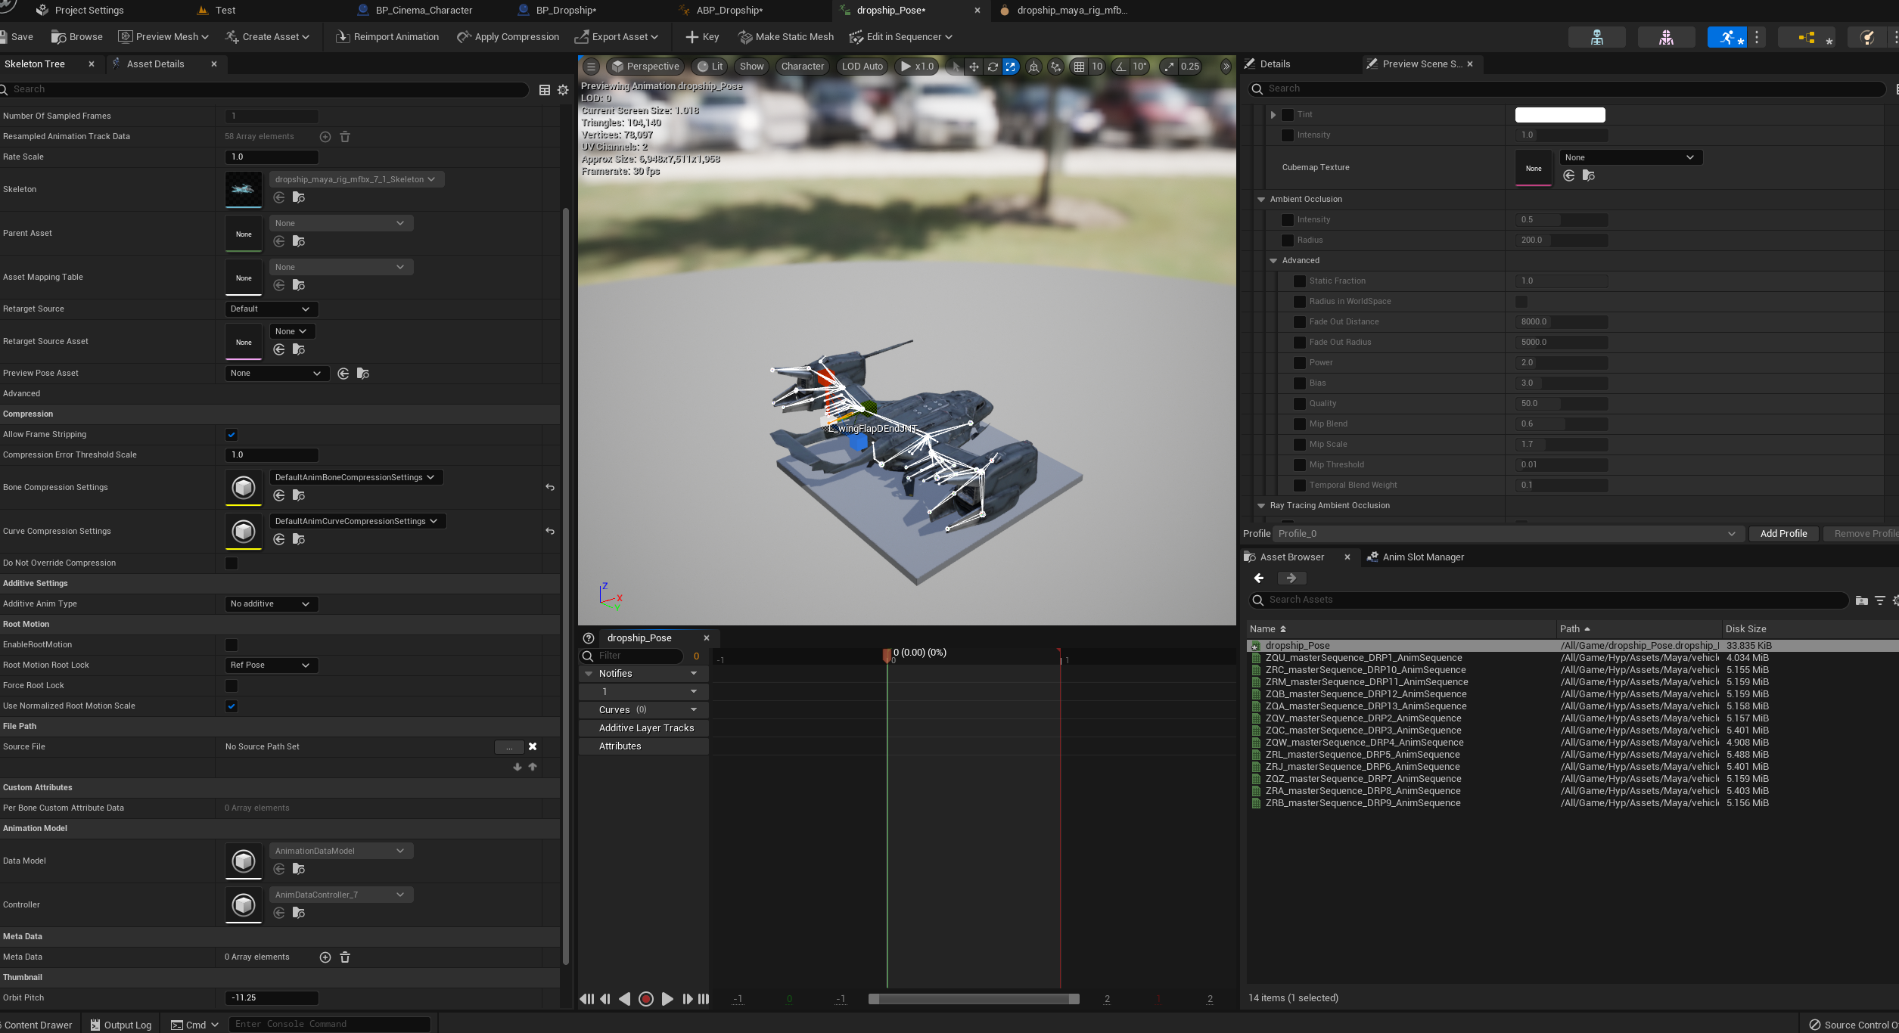Open Additive Anim Type dropdown
The height and width of the screenshot is (1033, 1899).
270,604
